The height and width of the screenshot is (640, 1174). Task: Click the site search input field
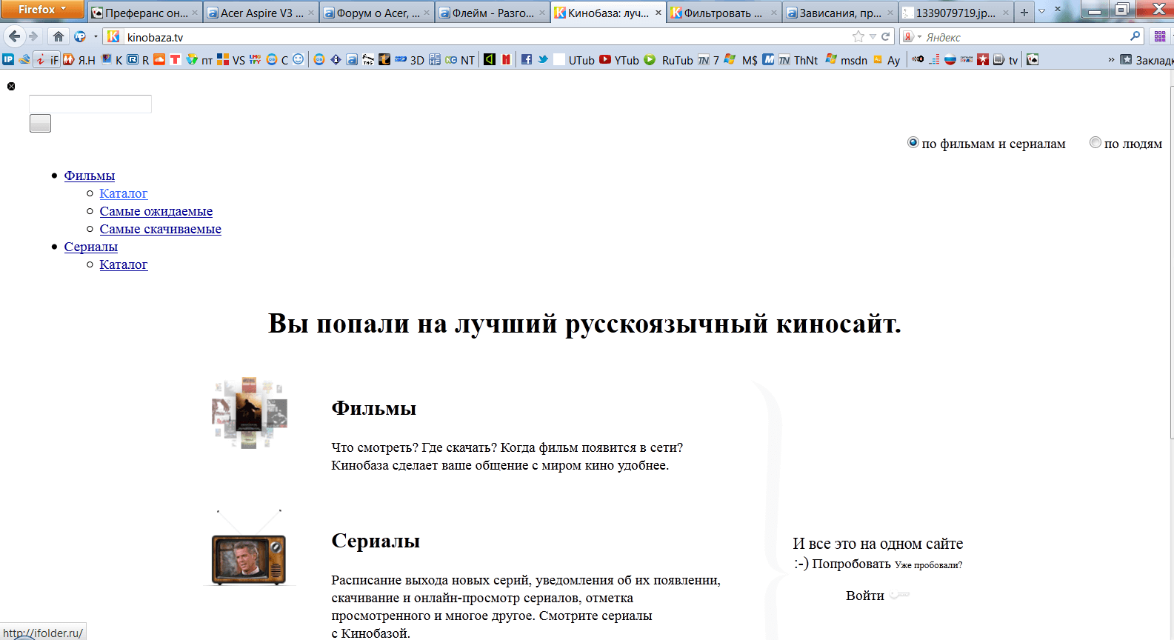click(90, 104)
